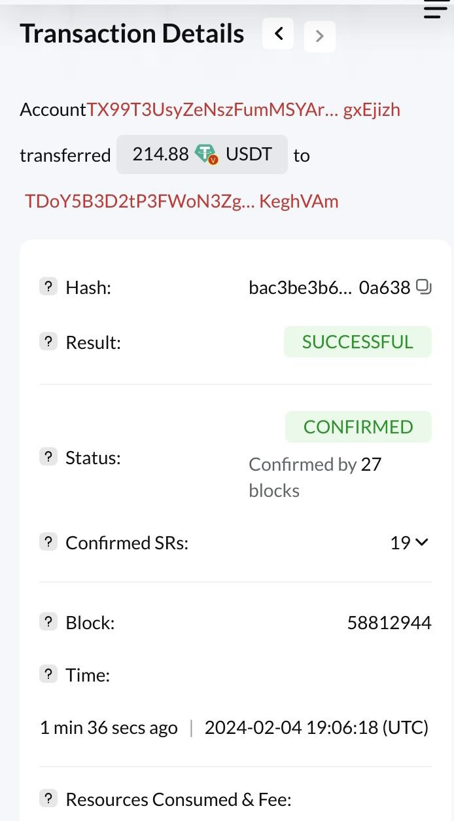Go to previous transaction arrow

pyautogui.click(x=278, y=34)
